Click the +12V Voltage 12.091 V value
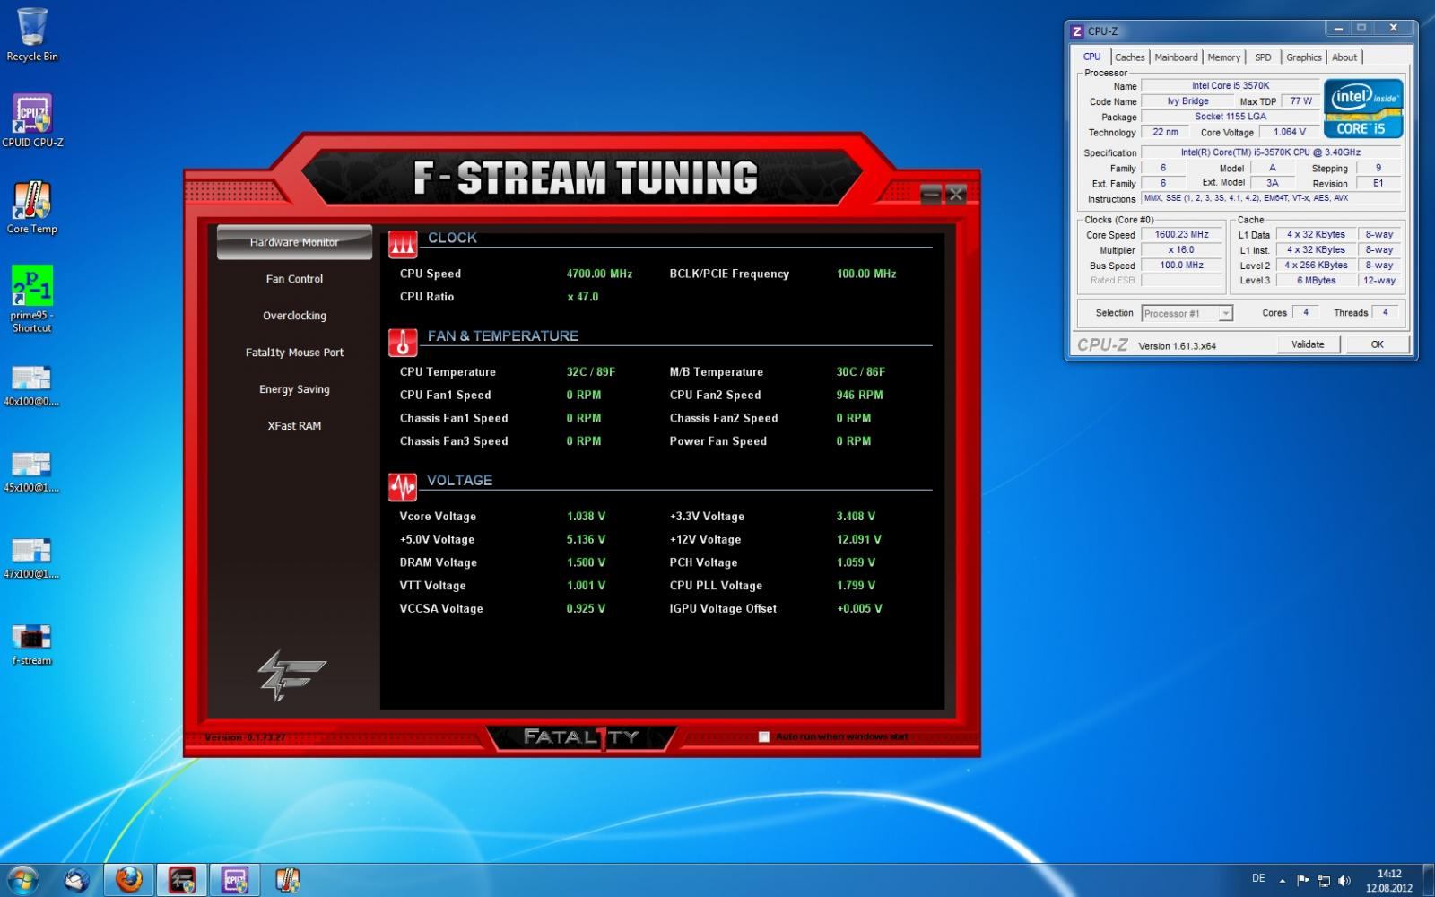 [x=858, y=540]
